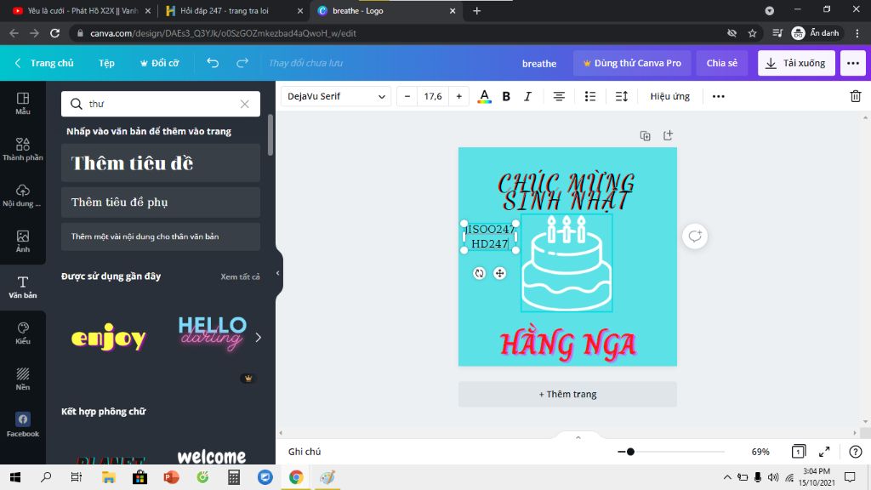Collapse the side panel arrow
Viewport: 871px width, 490px height.
(x=278, y=273)
